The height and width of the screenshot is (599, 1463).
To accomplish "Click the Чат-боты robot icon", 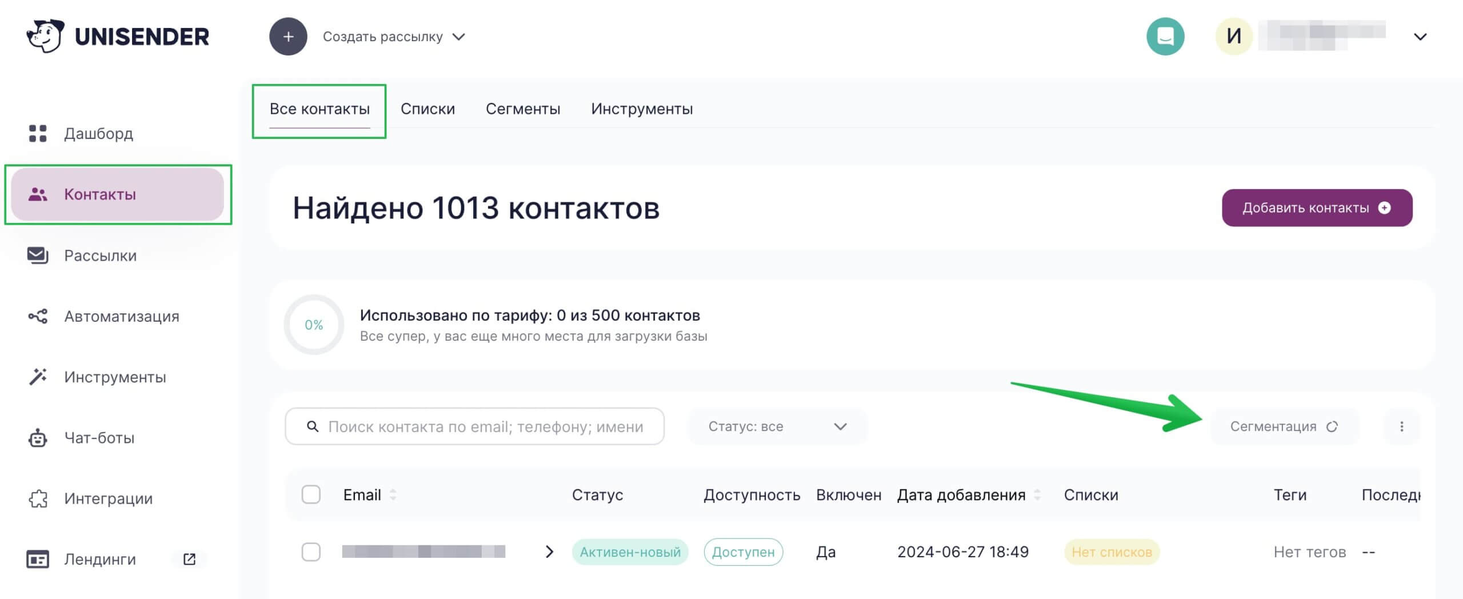I will pos(38,438).
